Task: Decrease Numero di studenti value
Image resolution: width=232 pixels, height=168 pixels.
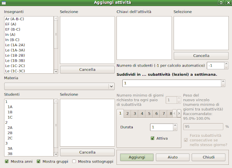Action: click(x=226, y=67)
